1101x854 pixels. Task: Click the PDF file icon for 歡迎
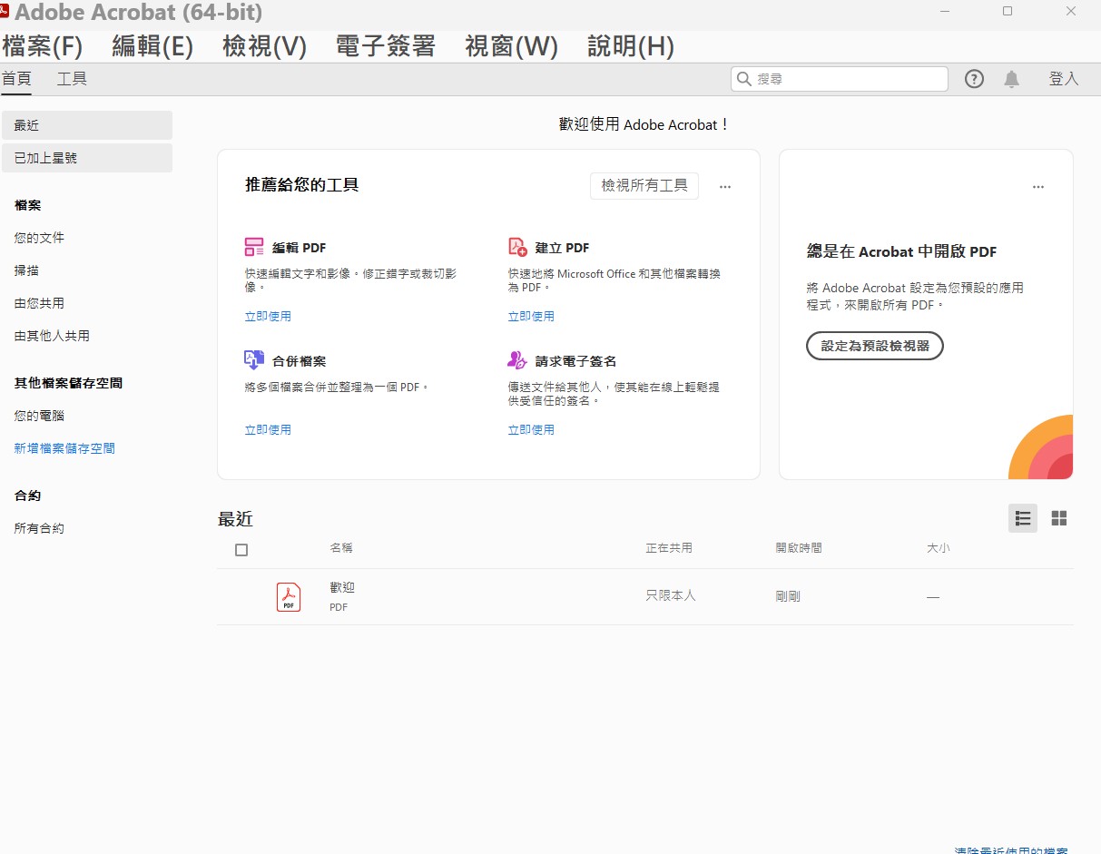pyautogui.click(x=289, y=596)
